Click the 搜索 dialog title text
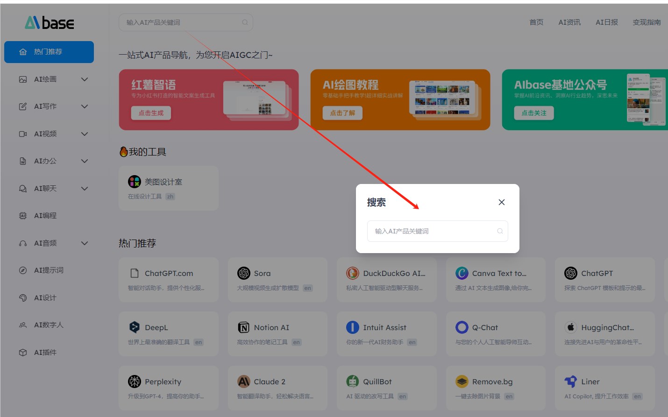This screenshot has width=668, height=417. (377, 202)
